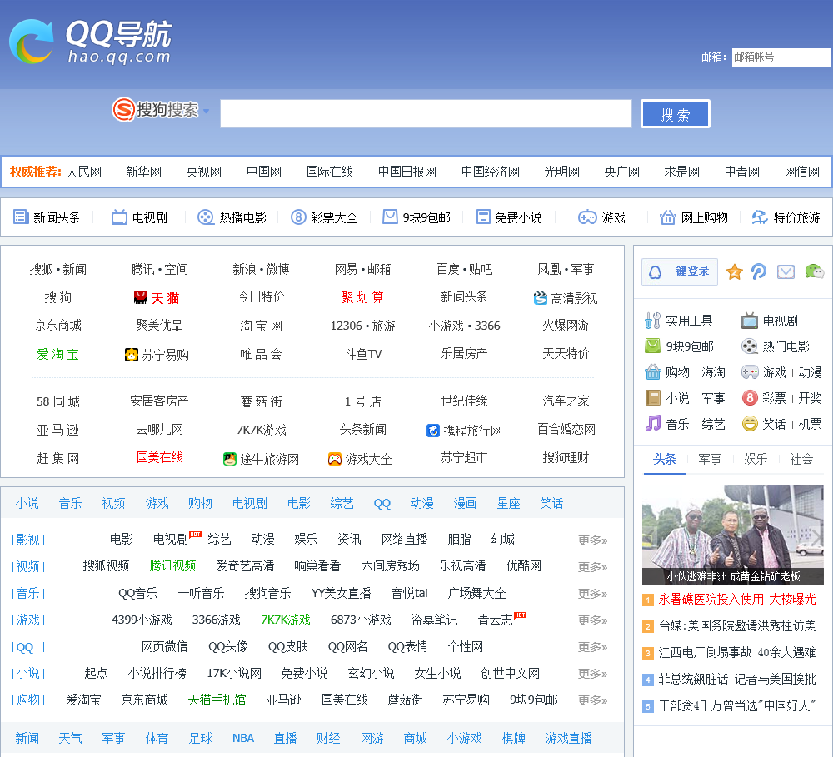Focus the 邮箱帐号 input field
This screenshot has height=757, width=833.
(x=781, y=57)
